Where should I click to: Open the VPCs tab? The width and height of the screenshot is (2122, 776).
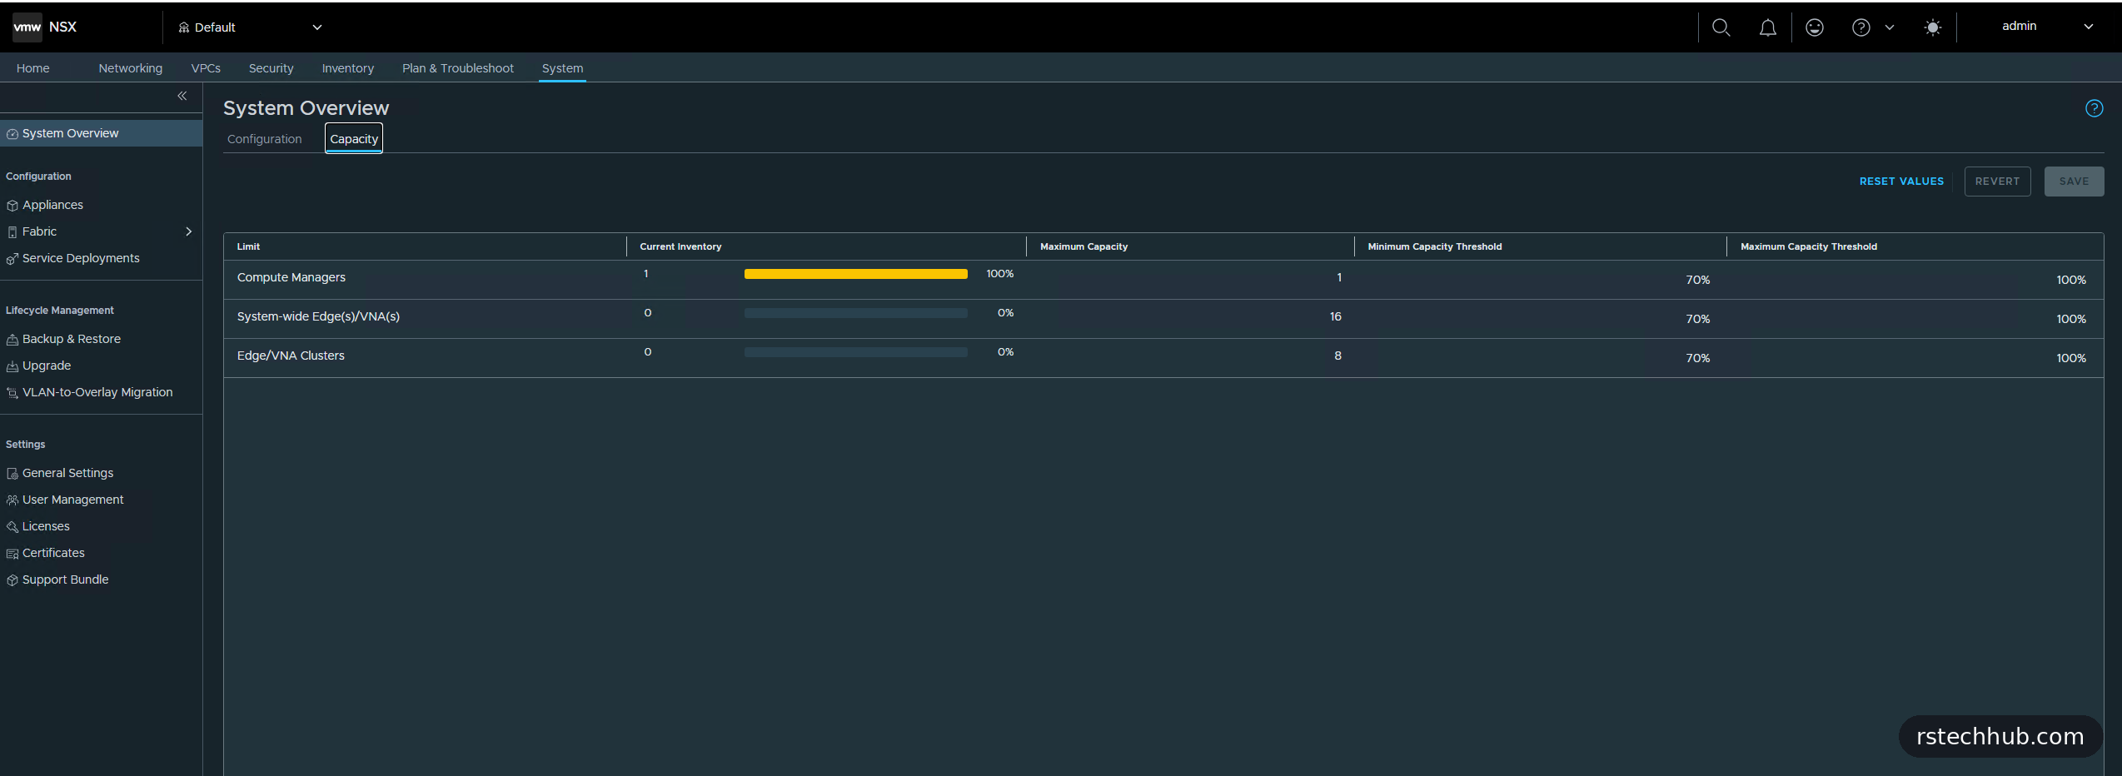pyautogui.click(x=206, y=68)
